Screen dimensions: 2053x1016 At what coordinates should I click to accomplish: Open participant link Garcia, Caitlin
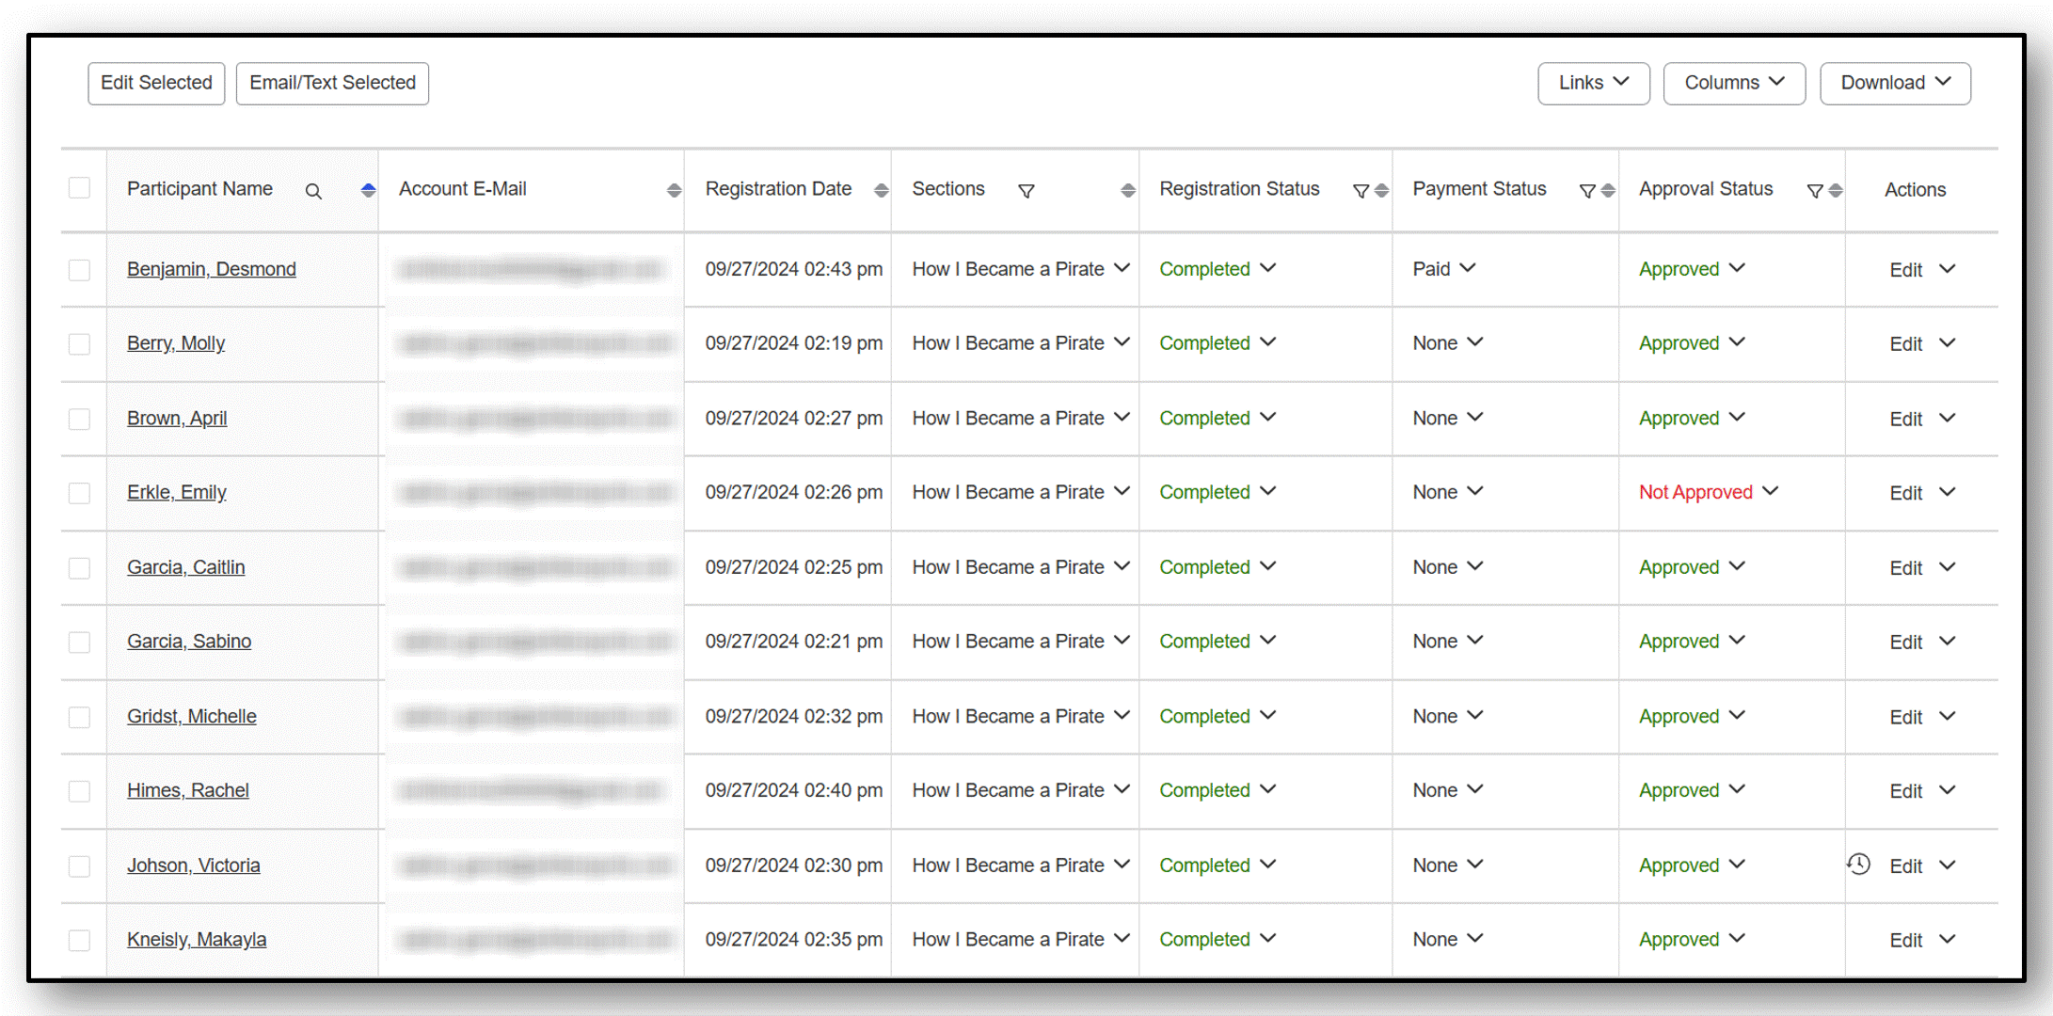(x=186, y=567)
